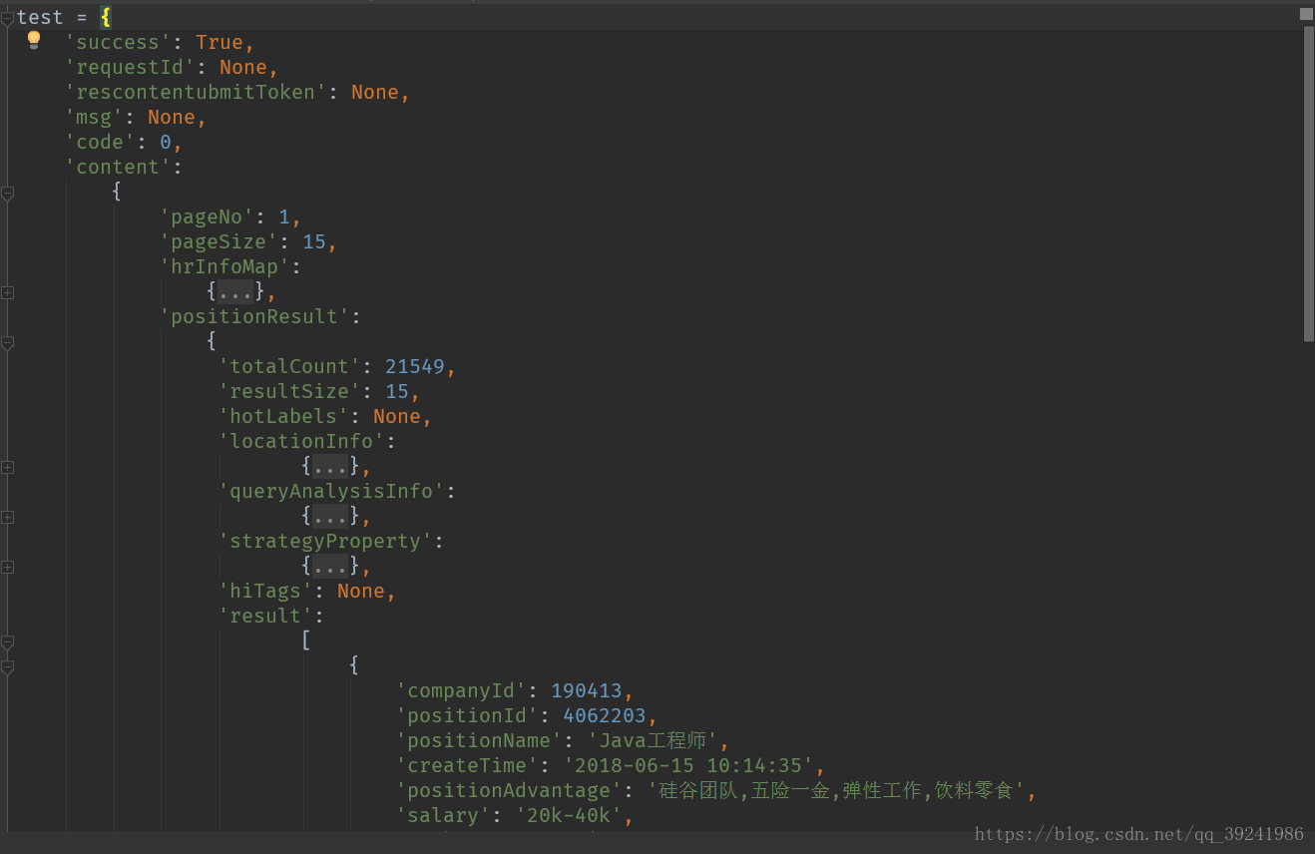Click the vertical scrollbar thumb of the editor
Screen dimensions: 1315x854
point(1308,184)
